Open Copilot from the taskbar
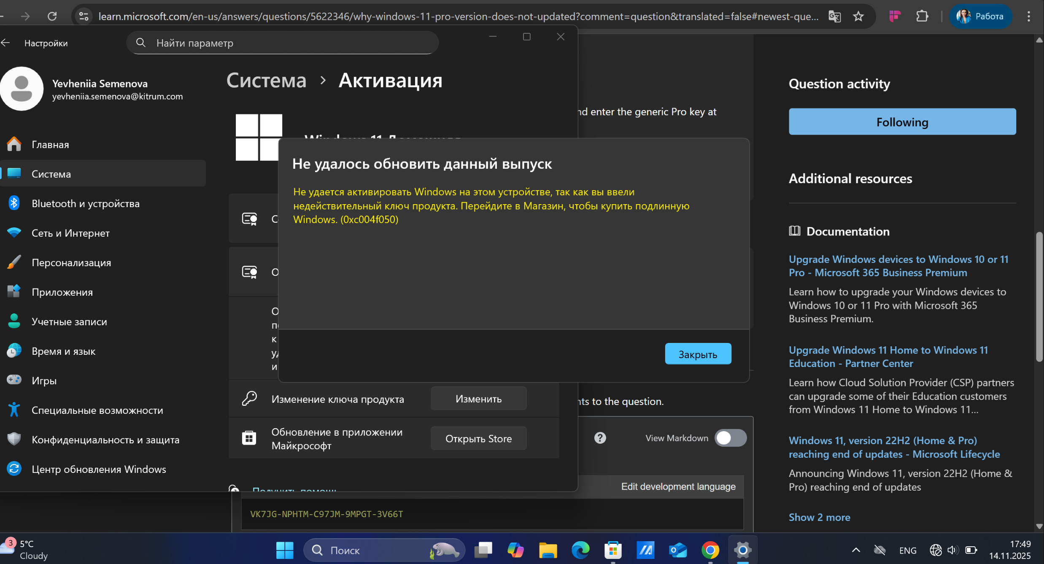This screenshot has width=1044, height=564. (x=515, y=550)
